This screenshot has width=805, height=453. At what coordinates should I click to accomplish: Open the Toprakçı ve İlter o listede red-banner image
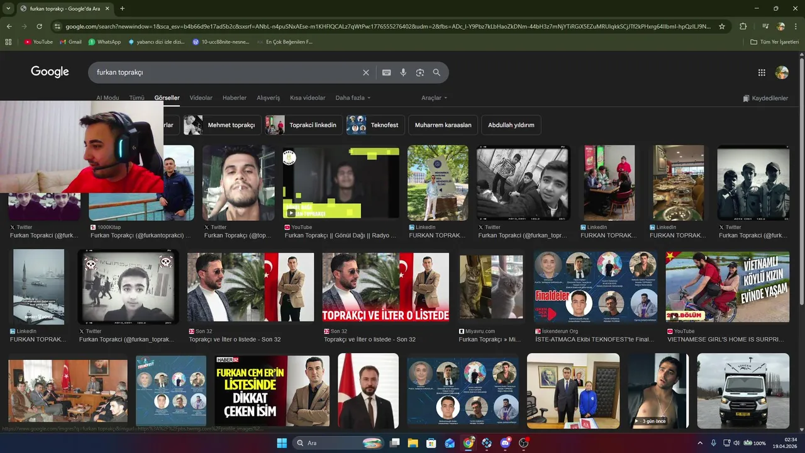[386, 287]
